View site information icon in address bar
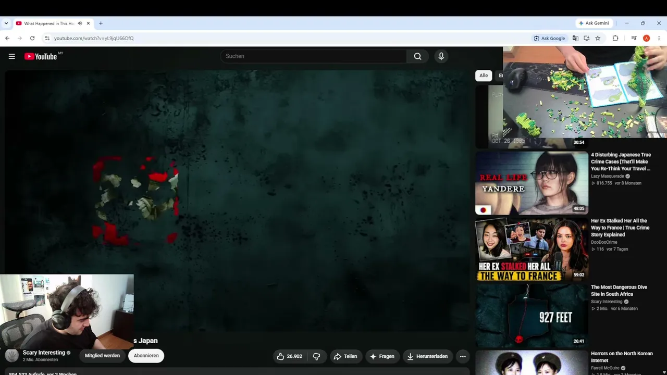 point(47,38)
